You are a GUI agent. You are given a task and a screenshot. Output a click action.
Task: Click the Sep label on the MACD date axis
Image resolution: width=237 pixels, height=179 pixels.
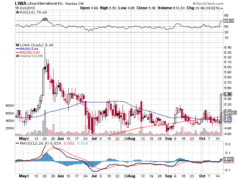click(169, 176)
